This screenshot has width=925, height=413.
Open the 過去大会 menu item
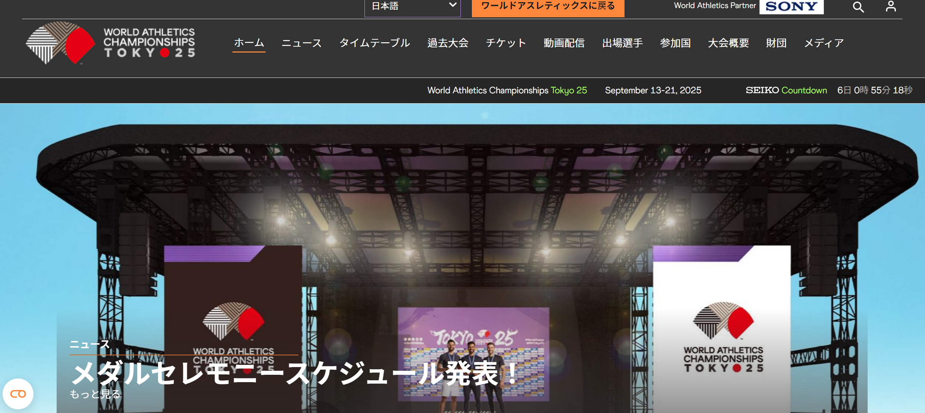pos(448,43)
